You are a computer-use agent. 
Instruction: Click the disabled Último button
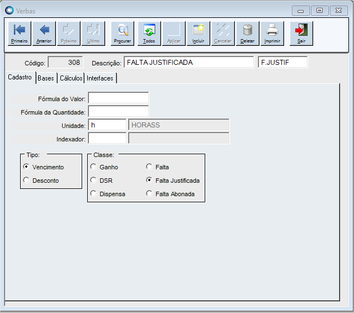(x=93, y=34)
